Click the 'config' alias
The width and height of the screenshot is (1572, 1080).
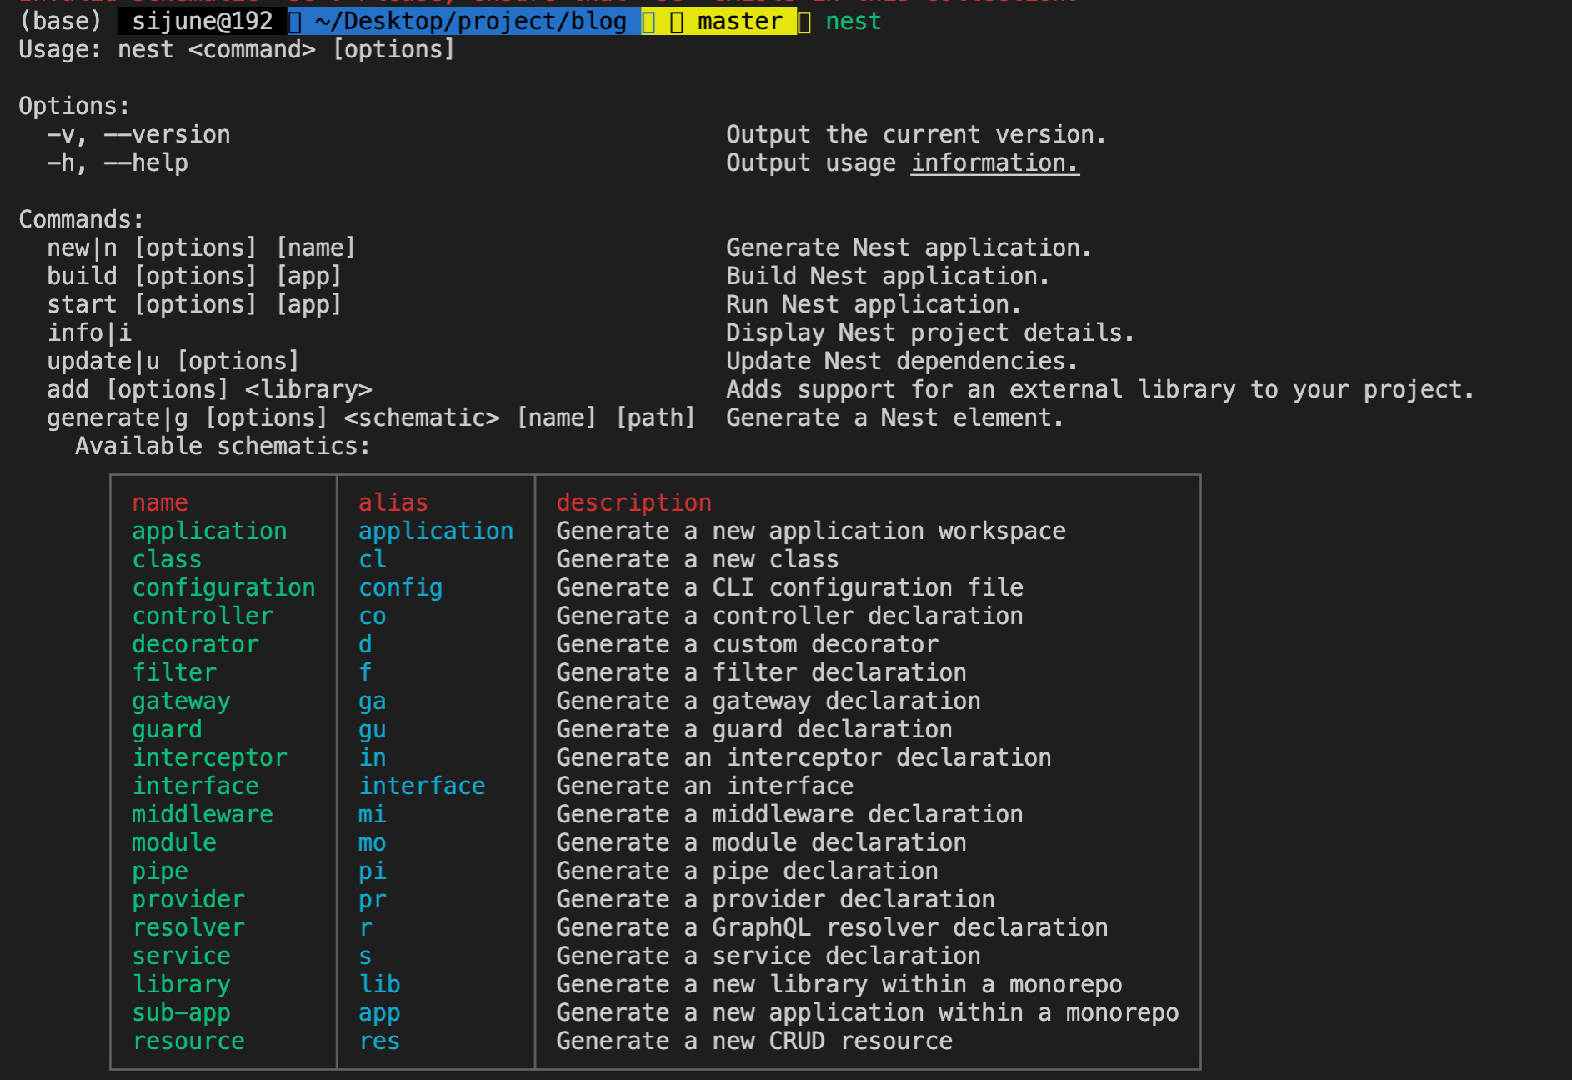(x=401, y=587)
